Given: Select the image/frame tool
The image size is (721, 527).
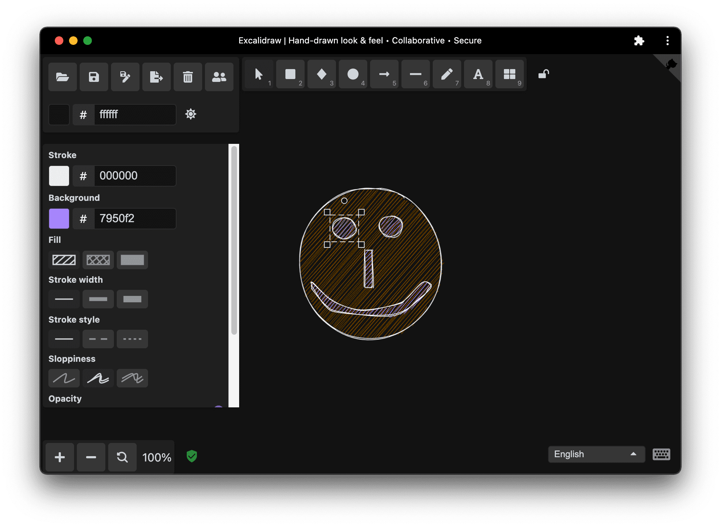Looking at the screenshot, I should tap(509, 75).
